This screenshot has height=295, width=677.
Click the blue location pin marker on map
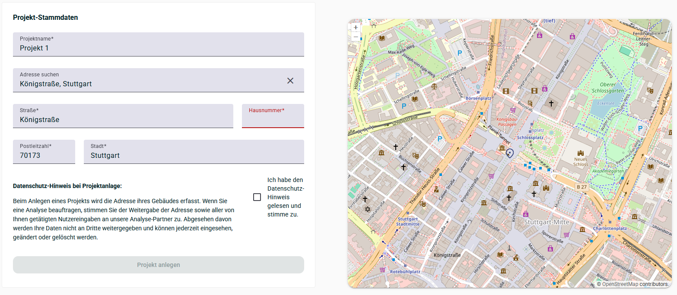(x=509, y=154)
